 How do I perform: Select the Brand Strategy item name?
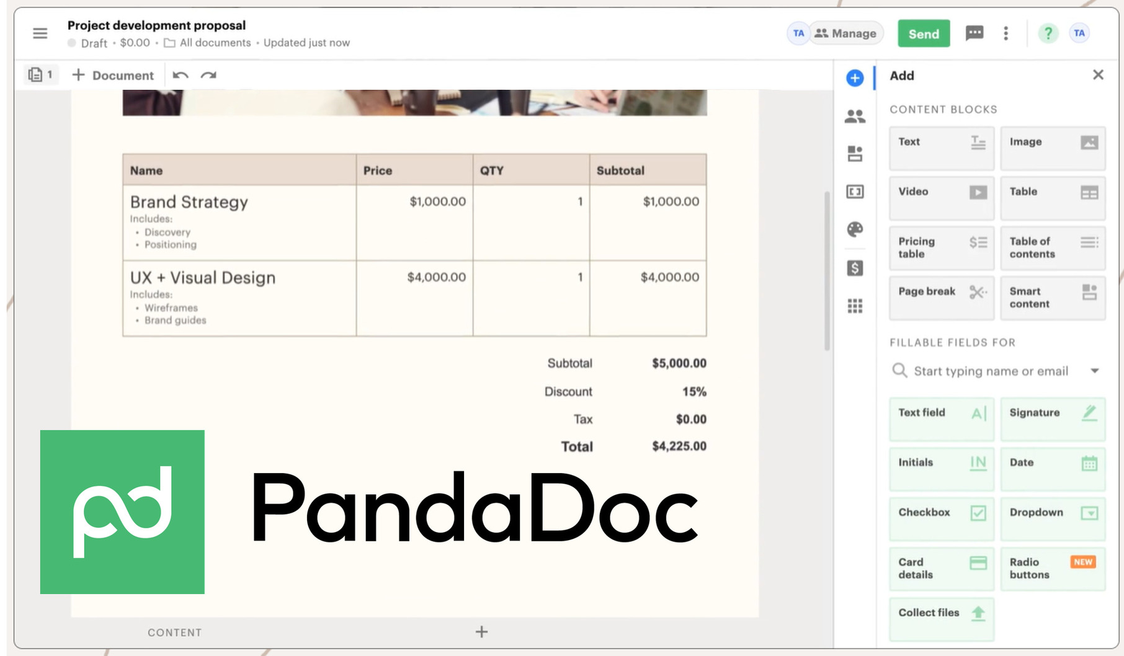click(189, 202)
